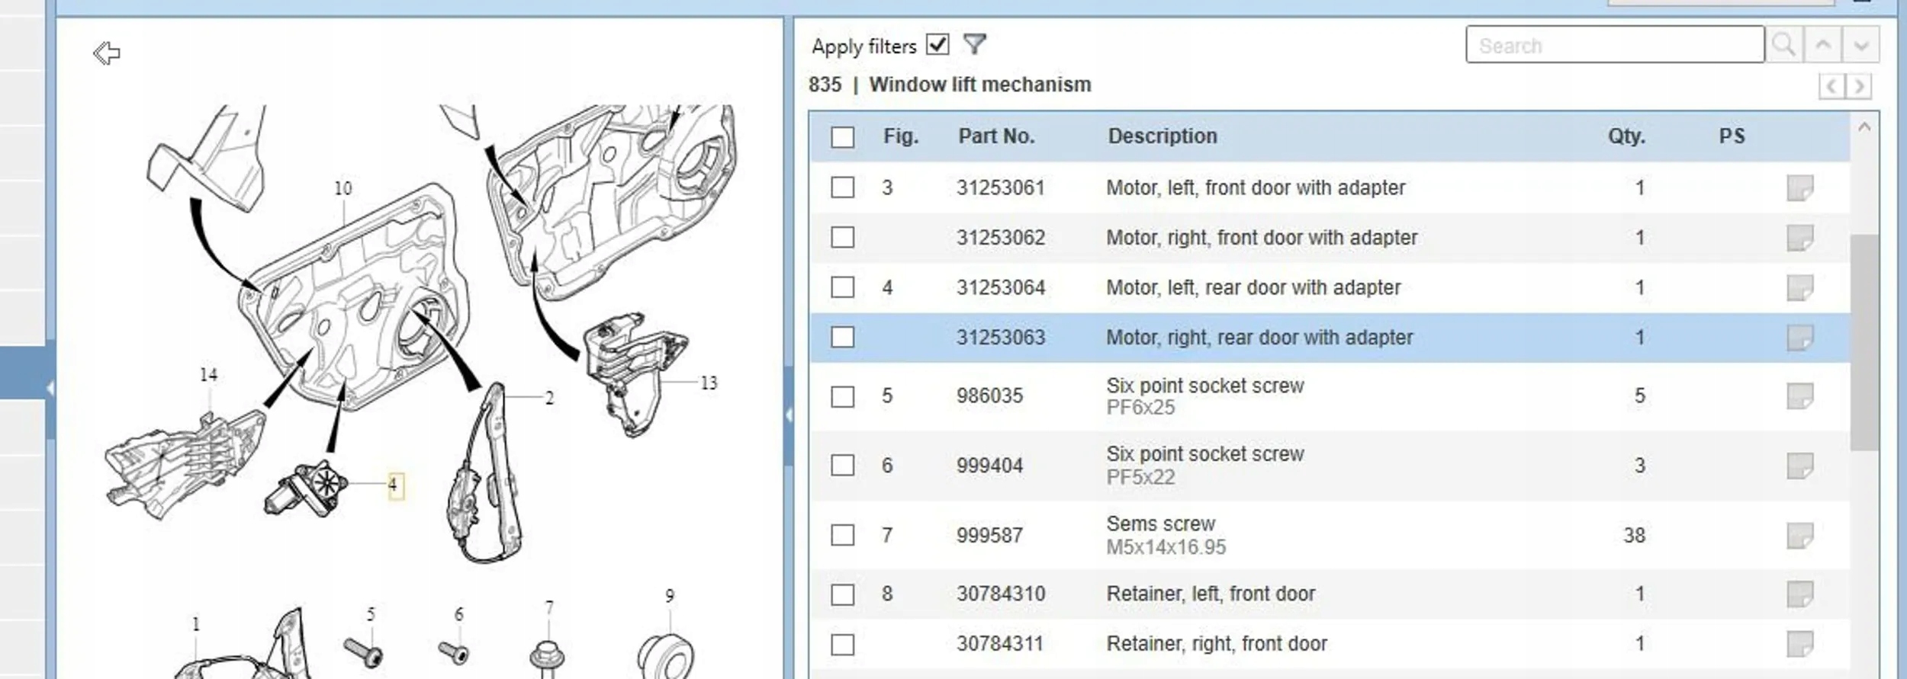The height and width of the screenshot is (679, 1907).
Task: Check the box for part 31253062
Action: click(x=842, y=238)
